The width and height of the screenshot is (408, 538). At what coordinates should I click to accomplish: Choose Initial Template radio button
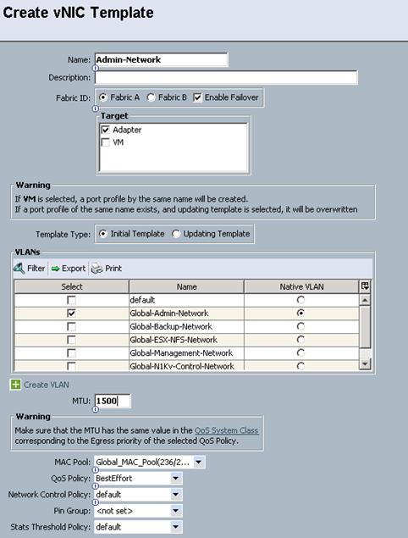(102, 234)
